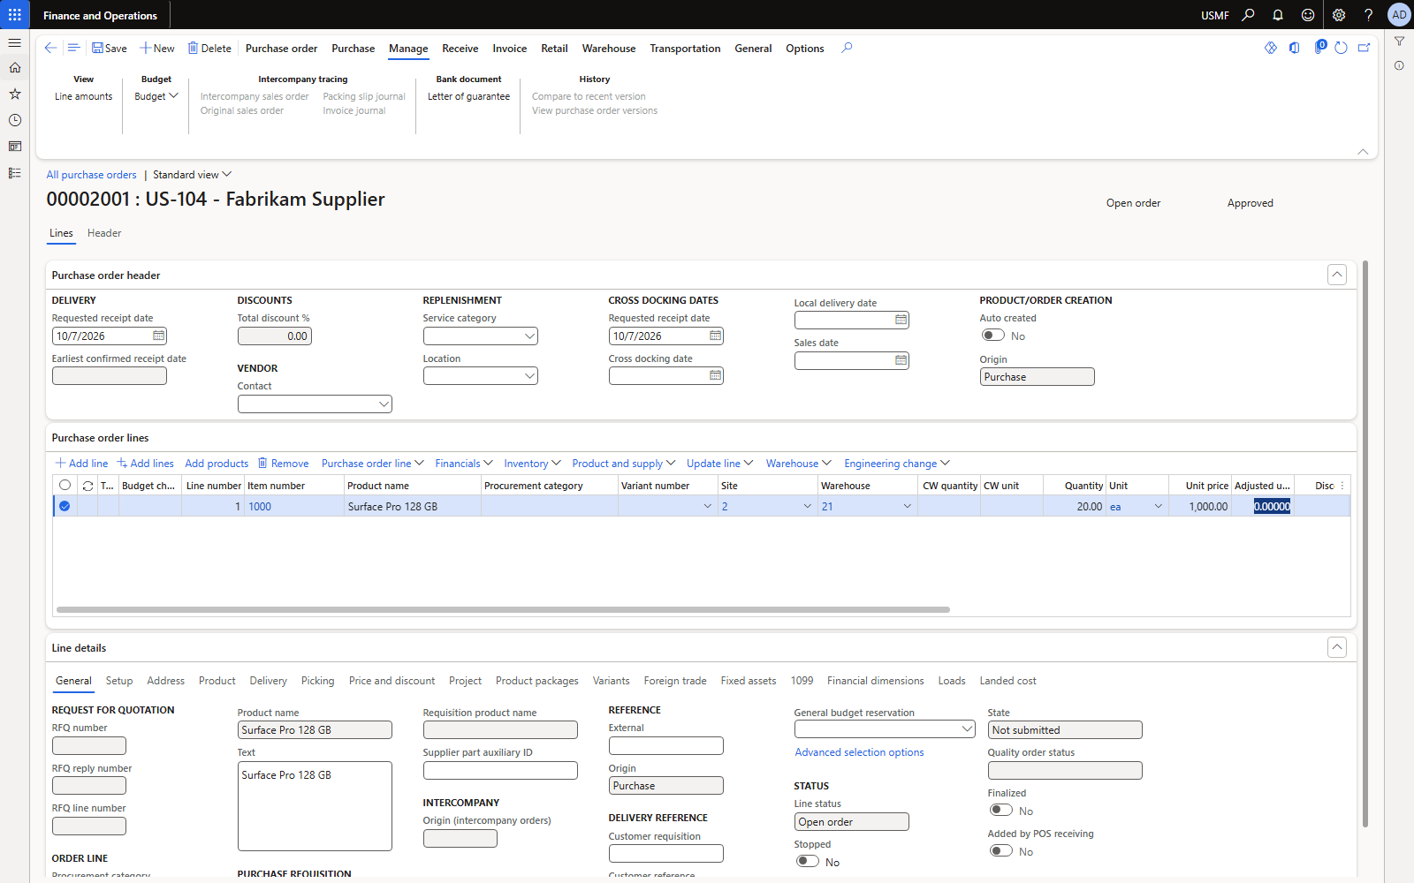Viewport: 1414px width, 883px height.
Task: Open the Warehouse ribbon tab
Action: (609, 49)
